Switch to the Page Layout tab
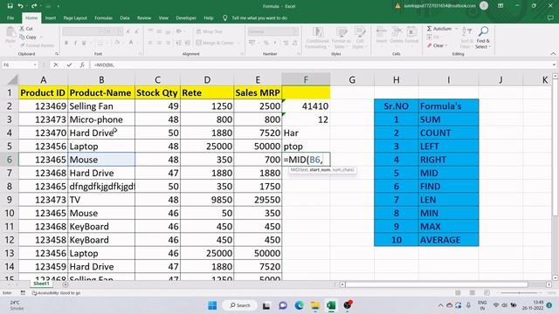The image size is (559, 314). 75,17
